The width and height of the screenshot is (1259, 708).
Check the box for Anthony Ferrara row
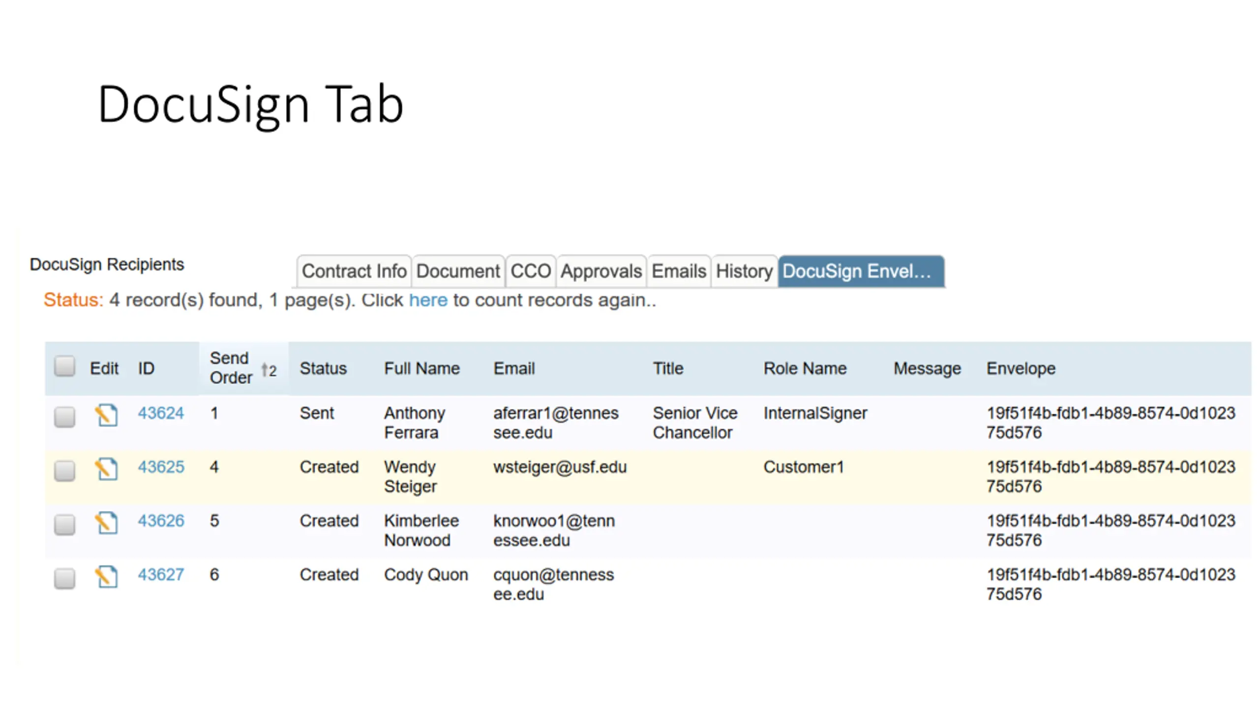(64, 417)
